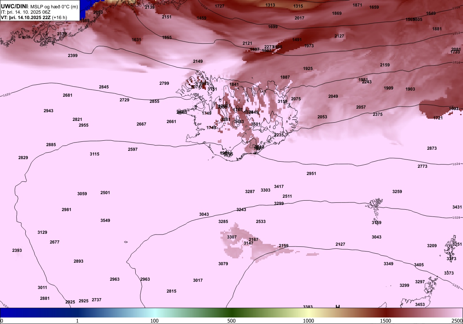Image resolution: width=463 pixels, height=324 pixels.
Task: Click the value 1887
Action: click(285, 77)
